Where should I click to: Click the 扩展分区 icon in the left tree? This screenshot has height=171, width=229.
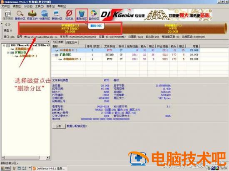click(12, 52)
